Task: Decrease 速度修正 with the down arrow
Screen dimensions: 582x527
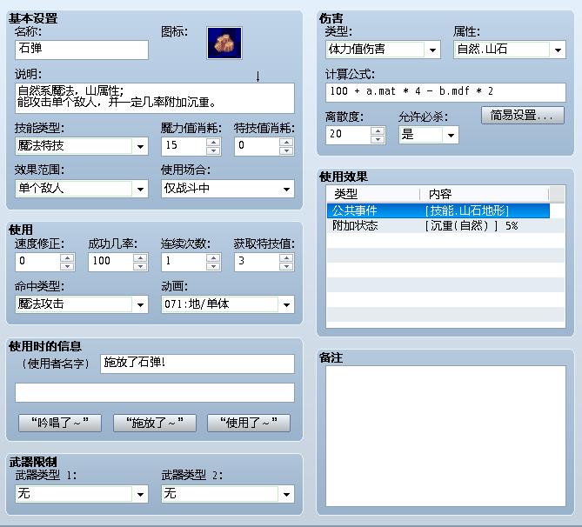Action: 67,266
